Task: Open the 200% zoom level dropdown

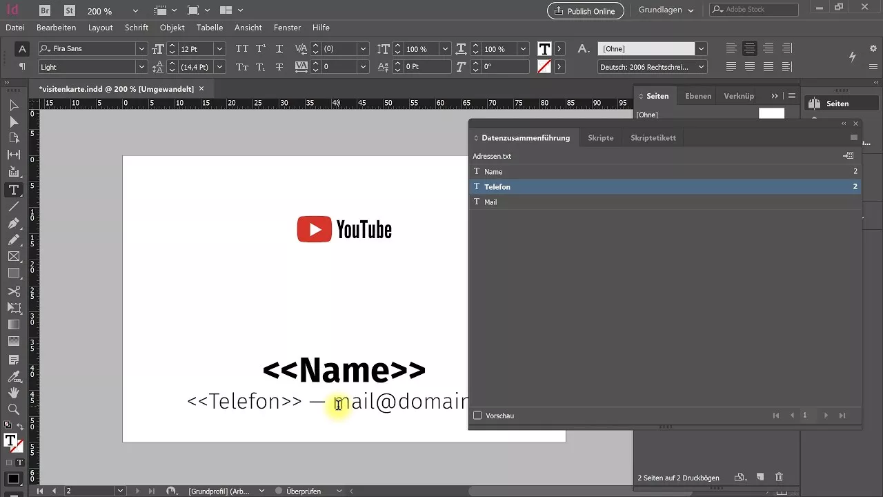Action: click(135, 10)
